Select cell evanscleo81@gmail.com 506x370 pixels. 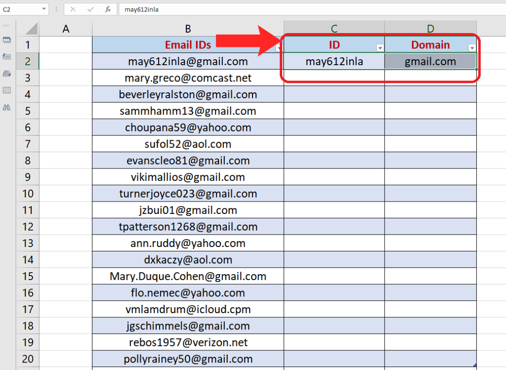[188, 161]
